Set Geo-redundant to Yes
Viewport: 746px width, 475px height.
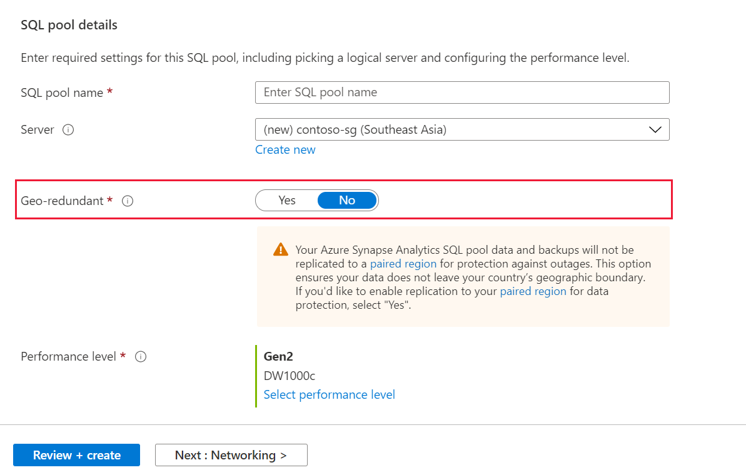(x=287, y=201)
